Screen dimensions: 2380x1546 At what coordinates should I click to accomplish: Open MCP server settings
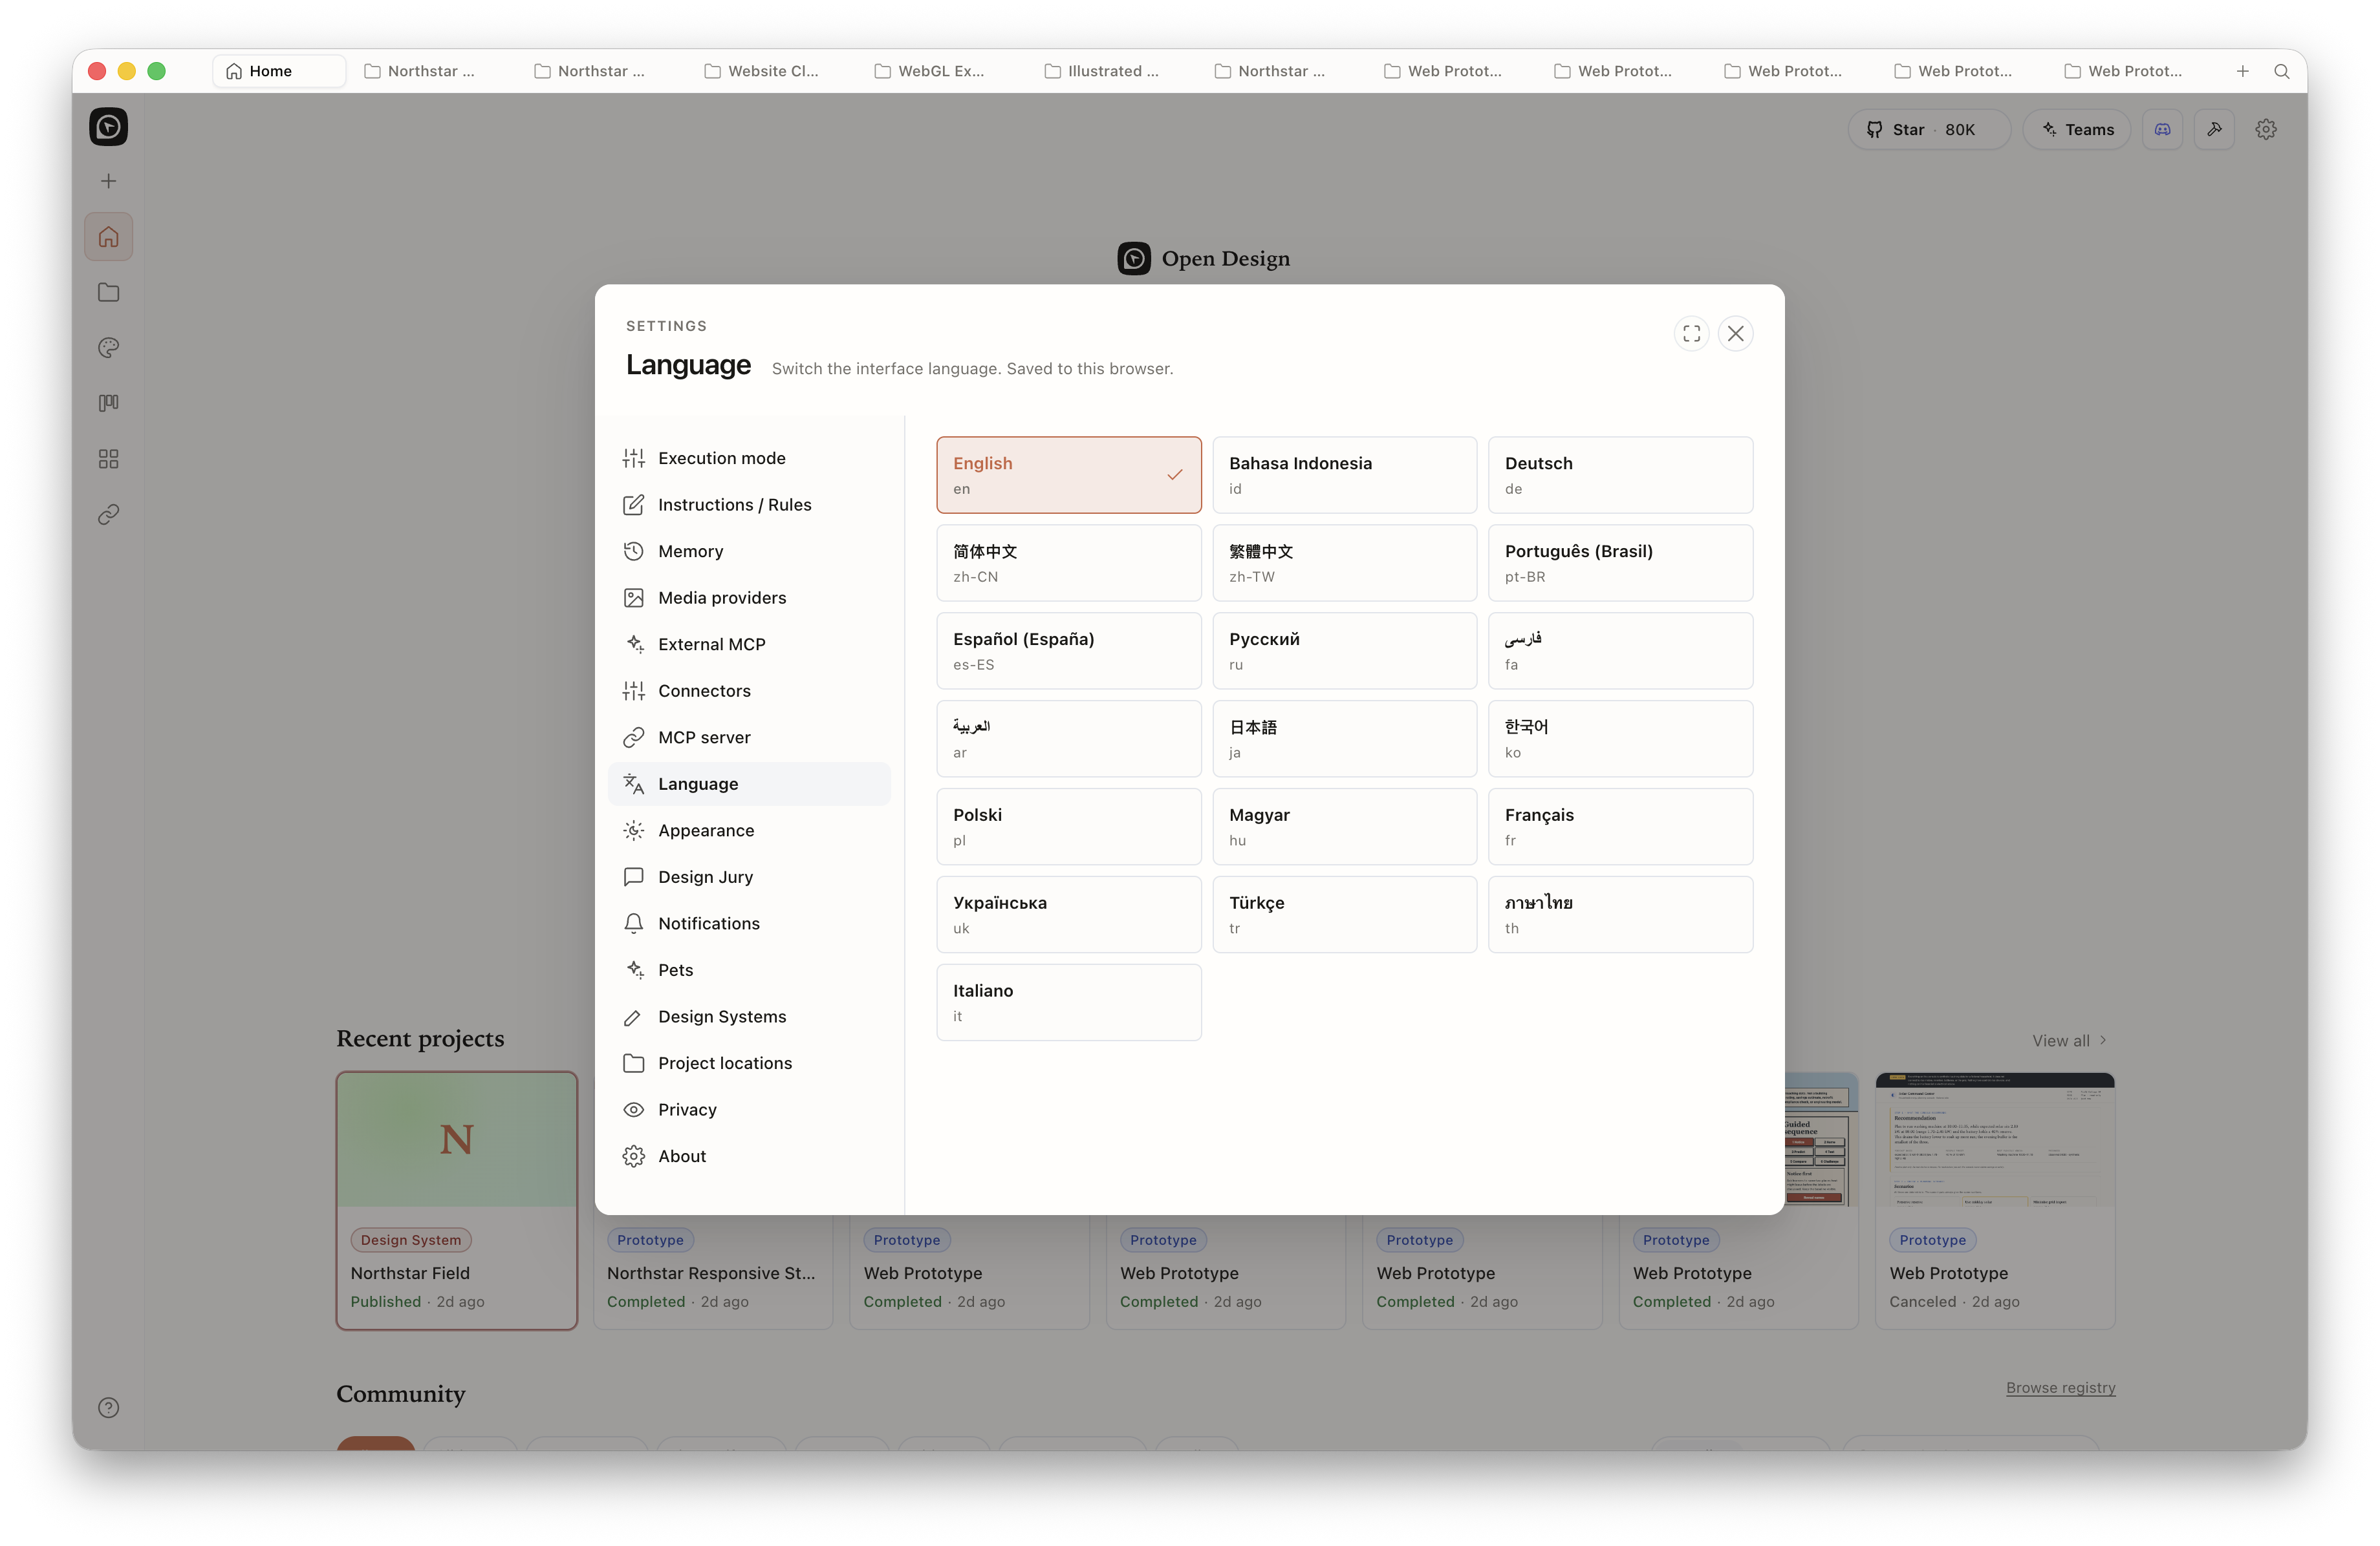coord(748,737)
